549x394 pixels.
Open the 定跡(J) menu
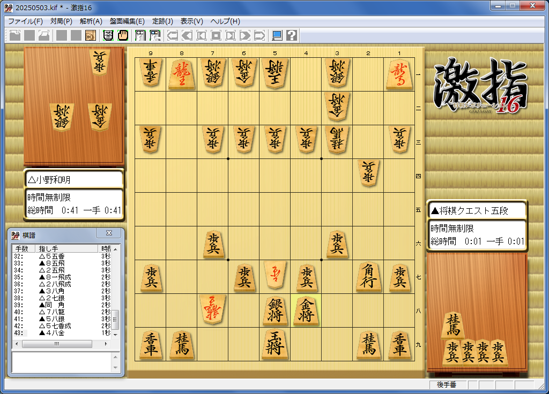tap(162, 21)
